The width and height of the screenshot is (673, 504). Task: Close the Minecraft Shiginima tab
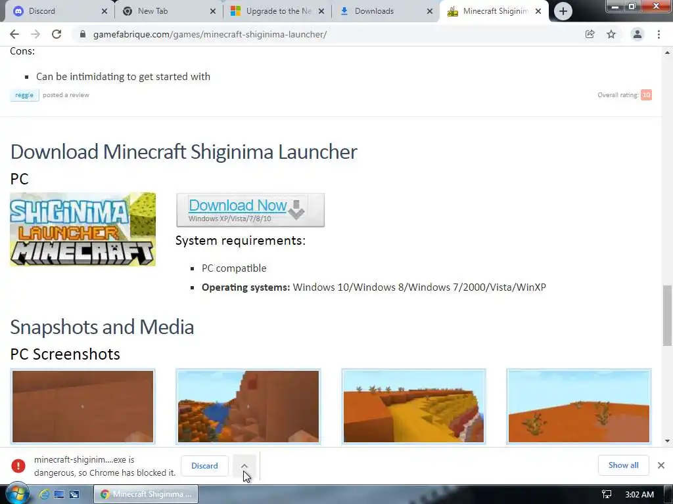(x=538, y=11)
